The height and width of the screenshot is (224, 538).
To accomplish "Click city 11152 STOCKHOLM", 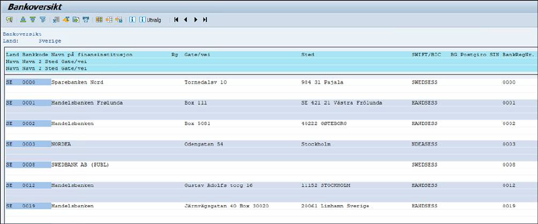I will pos(326,185).
